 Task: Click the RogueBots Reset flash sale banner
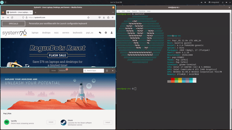[58, 53]
